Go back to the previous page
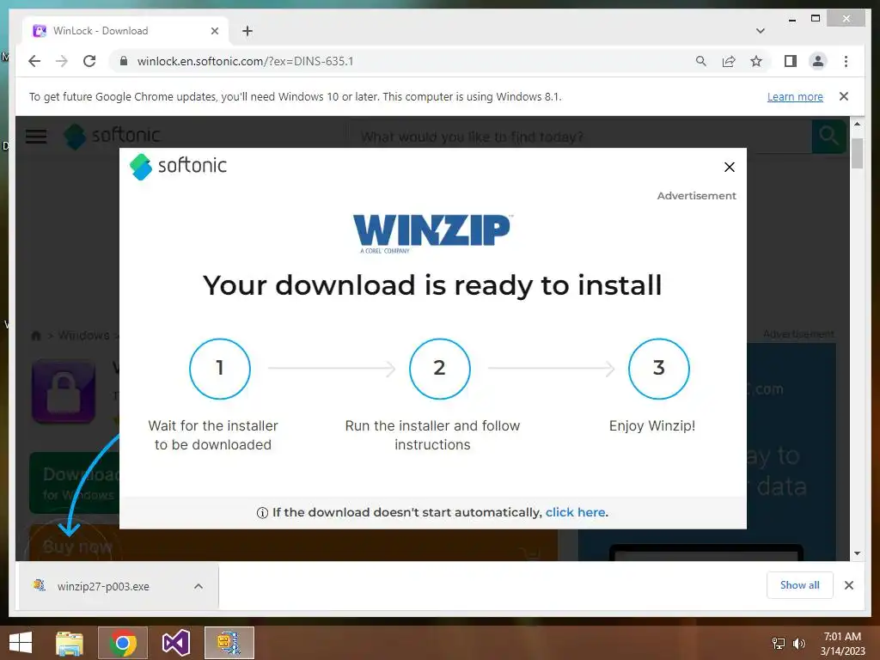The height and width of the screenshot is (660, 880). [34, 61]
